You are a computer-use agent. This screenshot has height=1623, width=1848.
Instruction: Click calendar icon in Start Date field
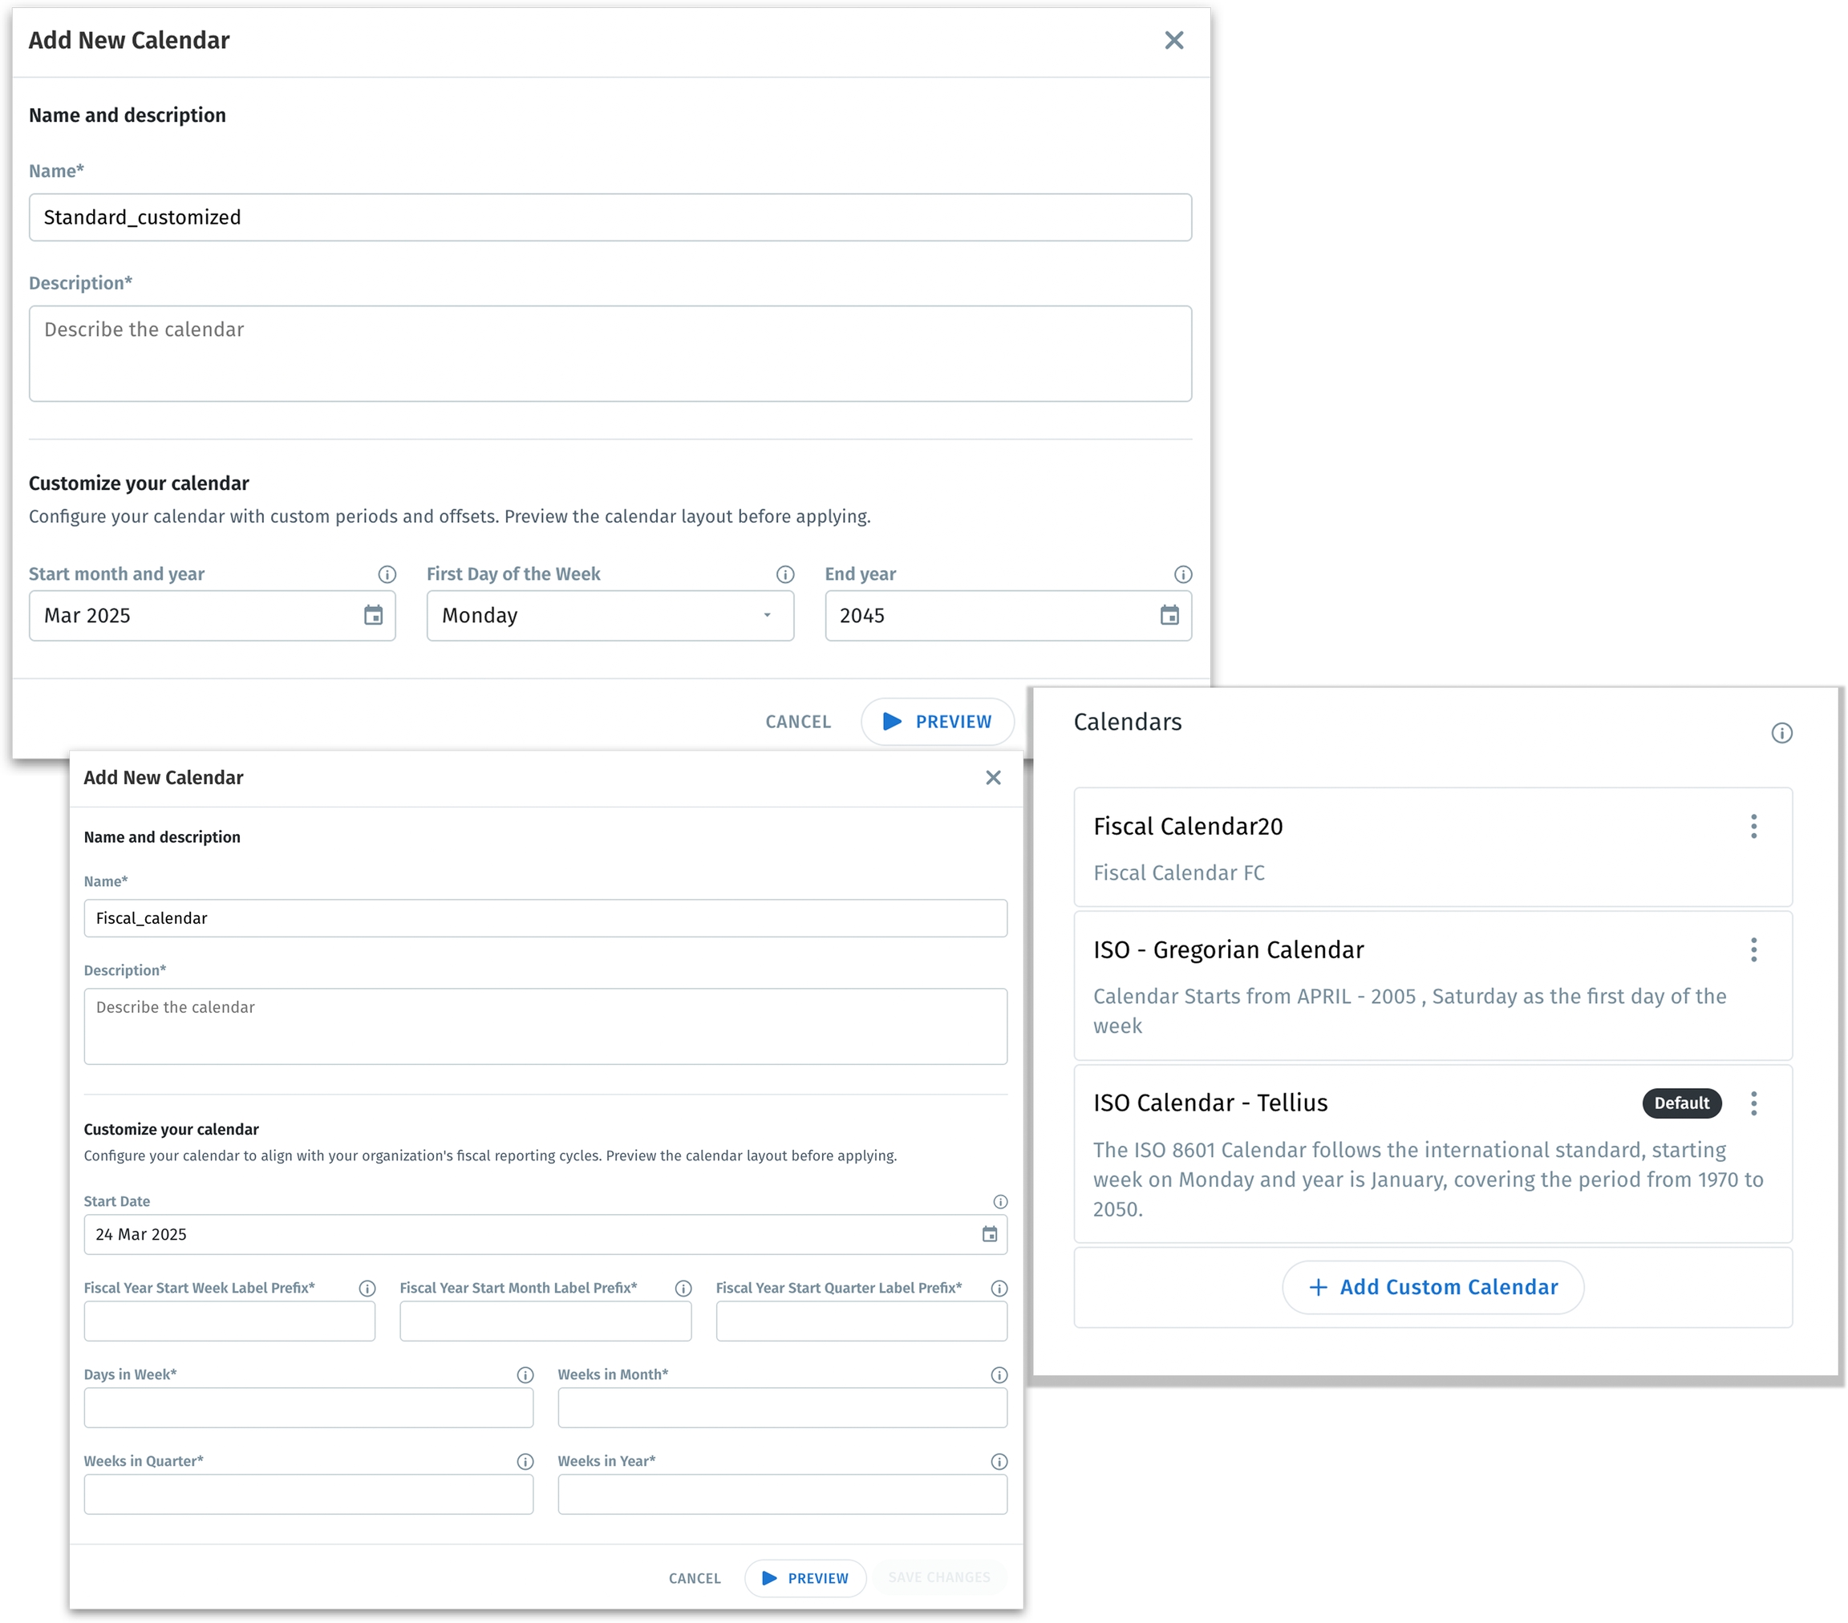(x=989, y=1234)
